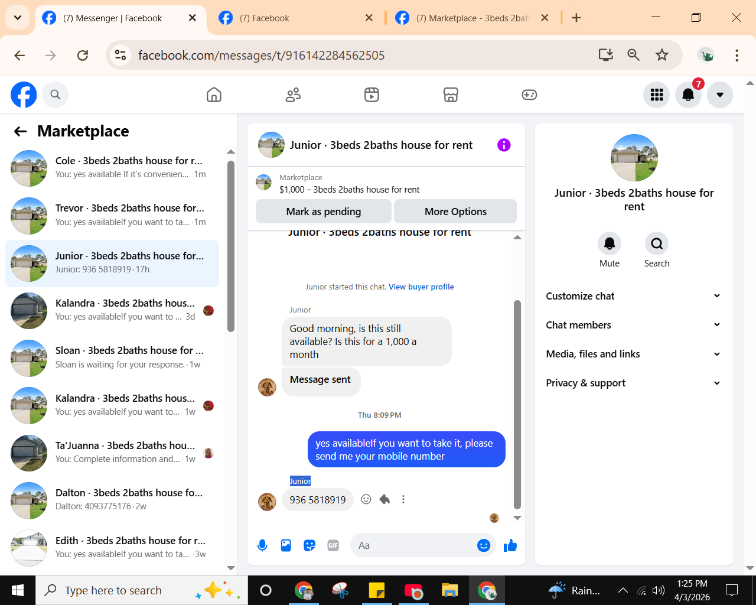The image size is (756, 605).
Task: Open the Marketplace storefront icon
Action: [x=451, y=95]
